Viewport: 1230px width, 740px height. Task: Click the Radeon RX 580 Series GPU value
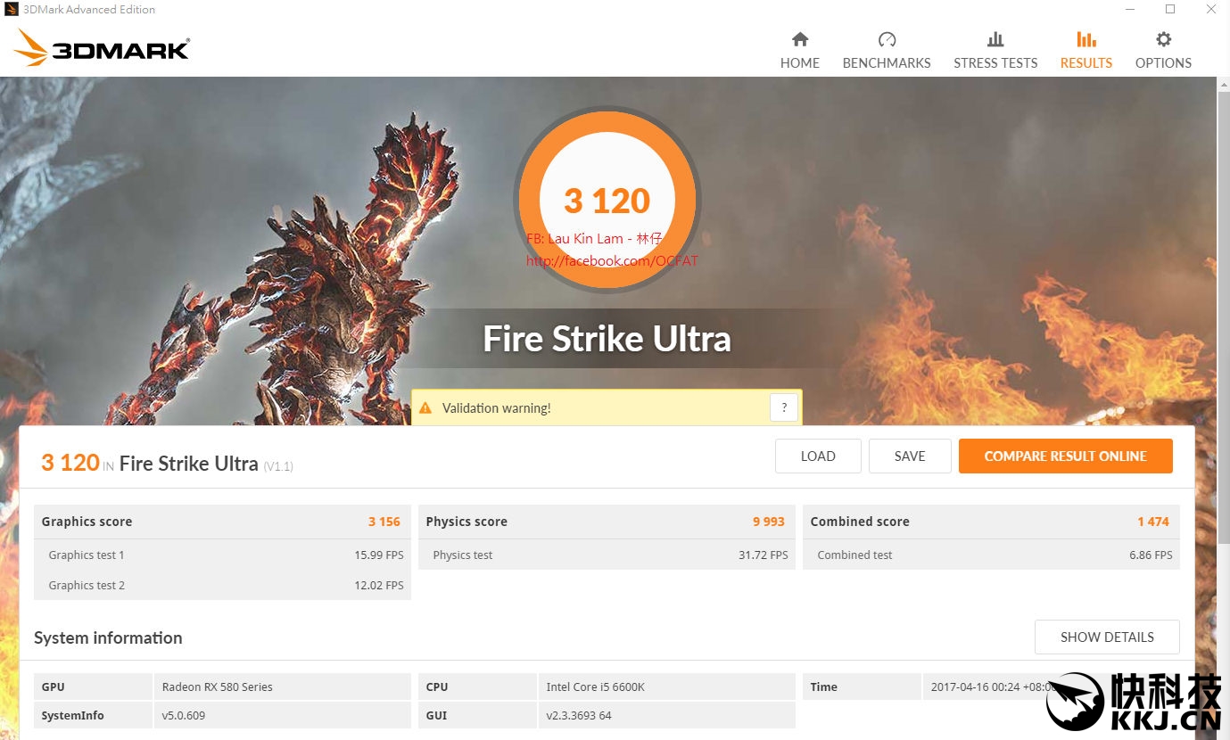[218, 687]
